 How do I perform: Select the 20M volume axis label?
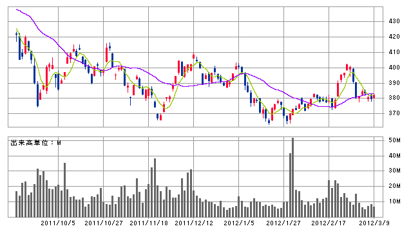pyautogui.click(x=394, y=186)
